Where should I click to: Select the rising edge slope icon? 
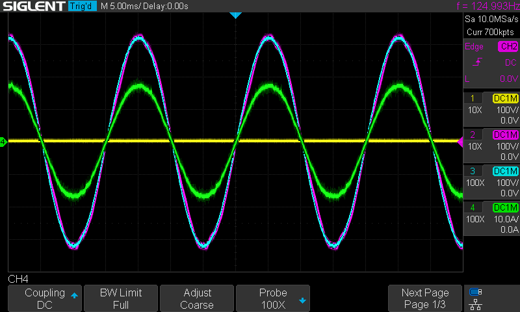[x=476, y=62]
